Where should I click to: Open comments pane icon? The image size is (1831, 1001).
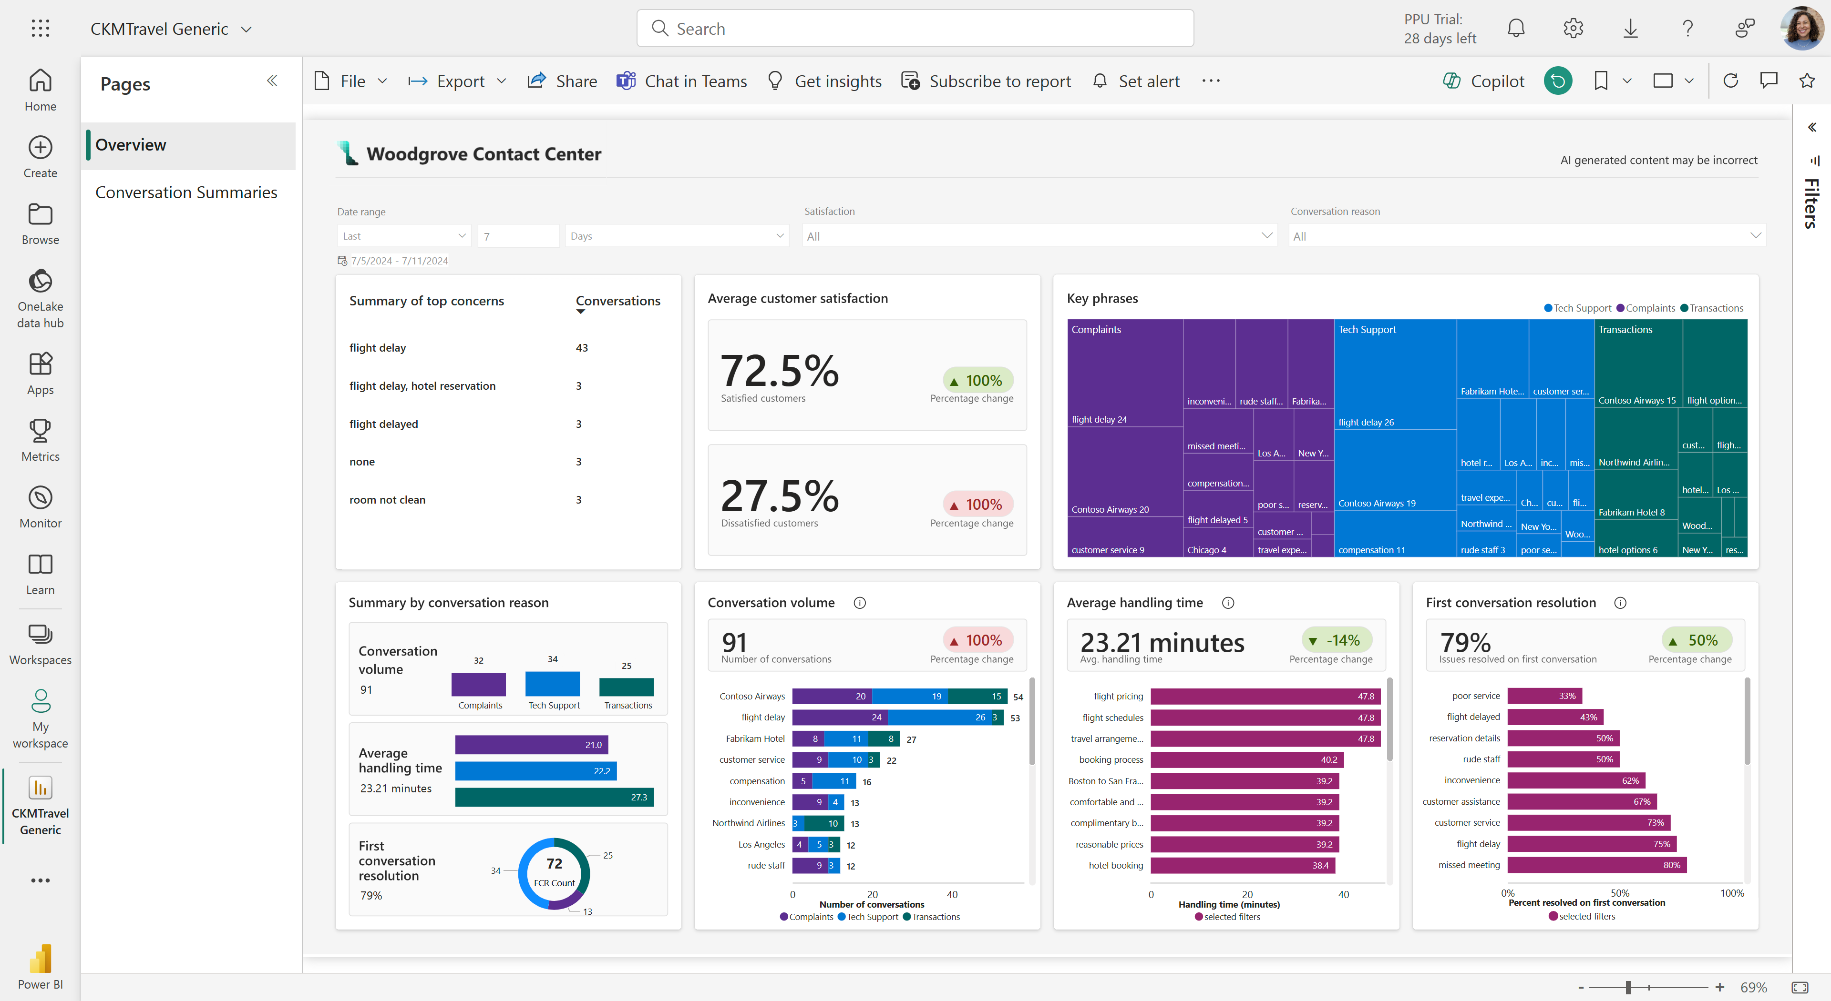(1769, 81)
